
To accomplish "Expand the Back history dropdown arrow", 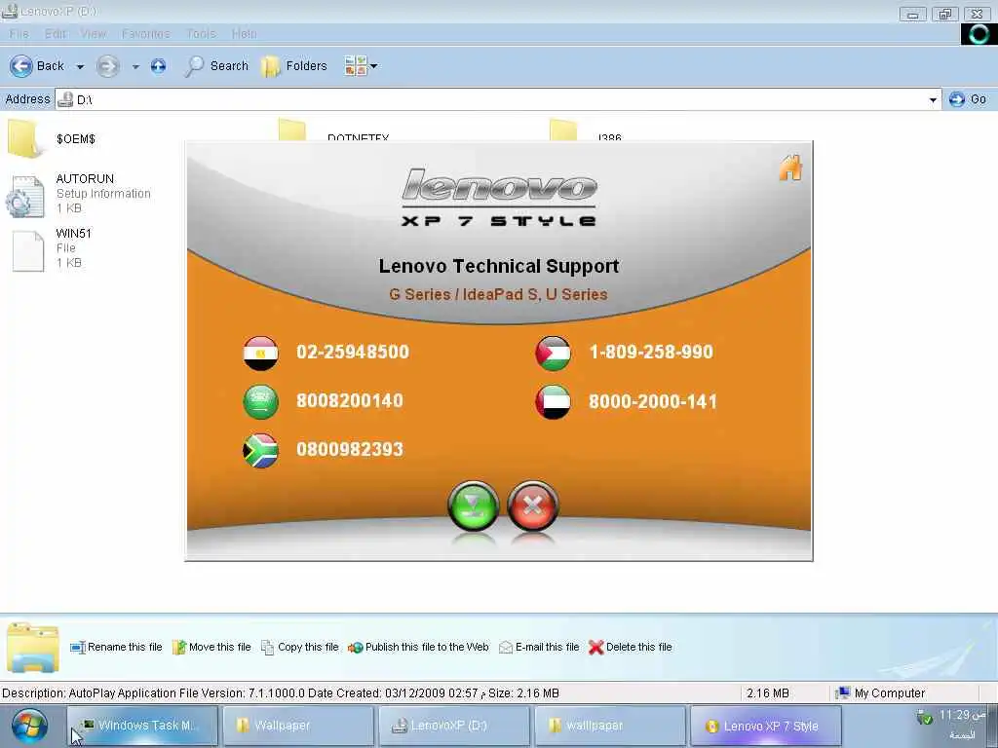I will [80, 67].
